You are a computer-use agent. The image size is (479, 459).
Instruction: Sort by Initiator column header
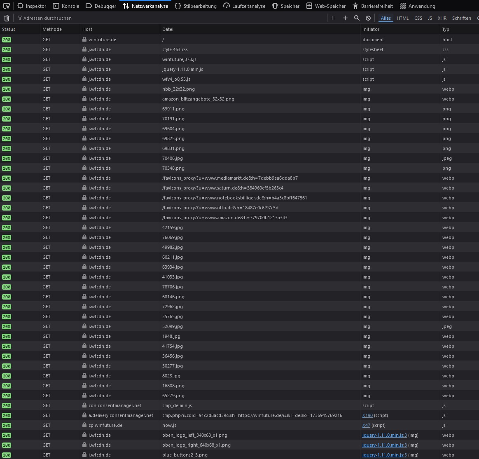pos(400,29)
